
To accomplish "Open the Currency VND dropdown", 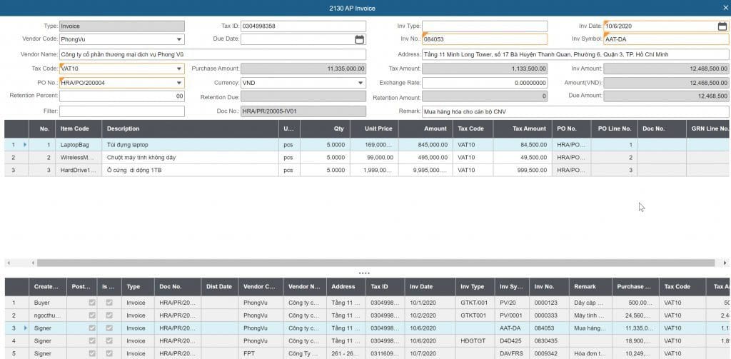I will pos(360,83).
